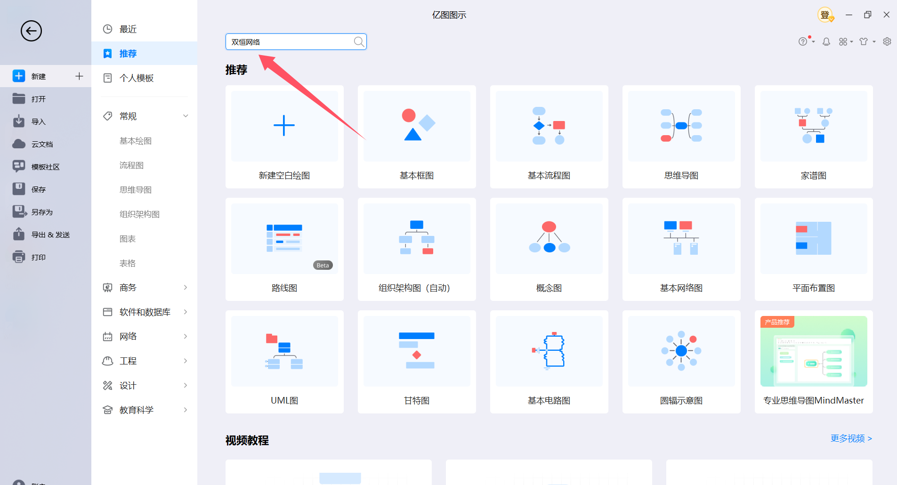
Task: Open the 打开 folder icon
Action: point(19,98)
